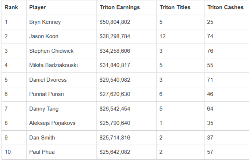Click player name Bryn Kenney
Image resolution: width=249 pixels, height=160 pixels.
click(45, 22)
